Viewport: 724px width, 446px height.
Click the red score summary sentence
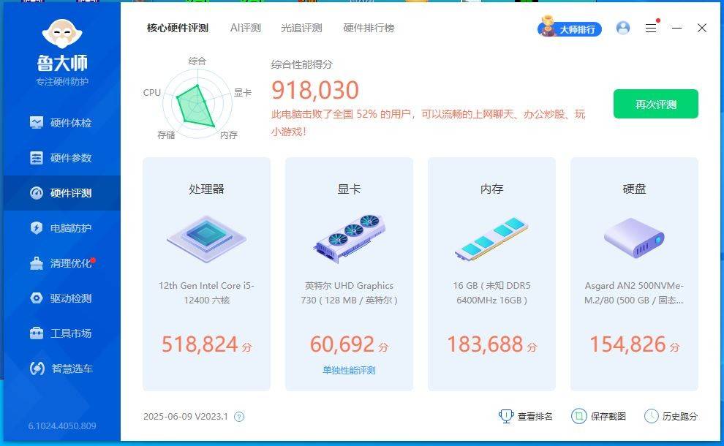428,123
